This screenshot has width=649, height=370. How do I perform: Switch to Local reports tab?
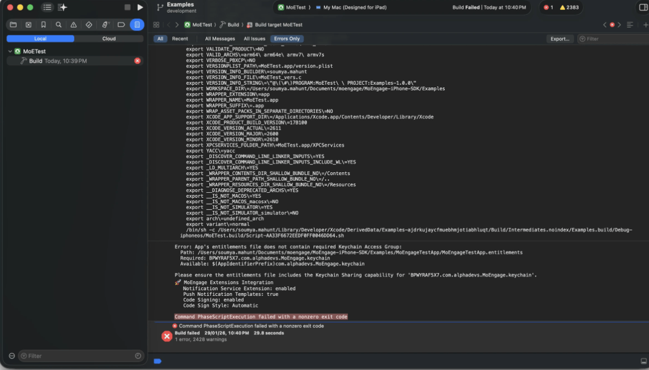(x=40, y=38)
